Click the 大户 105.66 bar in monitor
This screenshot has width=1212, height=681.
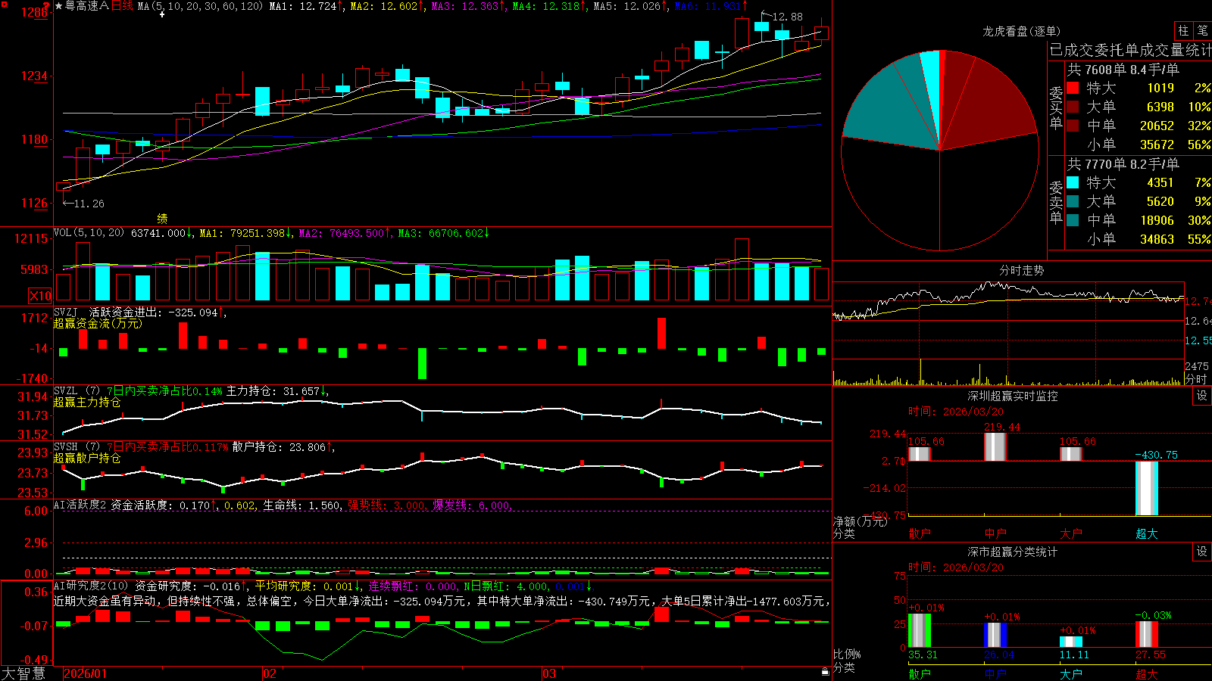coord(1070,454)
